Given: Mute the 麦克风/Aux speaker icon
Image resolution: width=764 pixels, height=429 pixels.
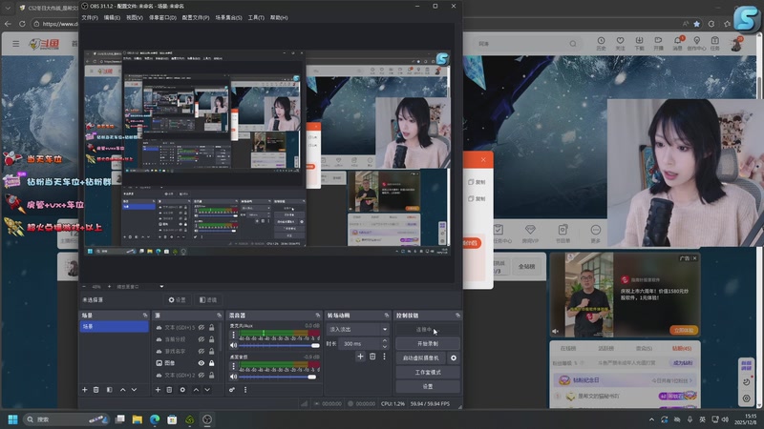Looking at the screenshot, I should point(233,345).
